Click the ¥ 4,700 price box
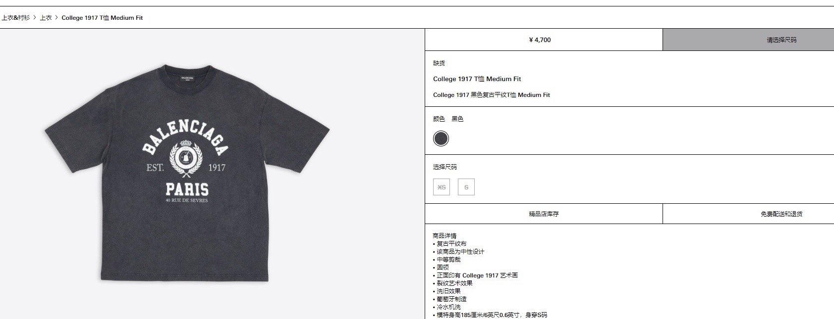 [544, 40]
